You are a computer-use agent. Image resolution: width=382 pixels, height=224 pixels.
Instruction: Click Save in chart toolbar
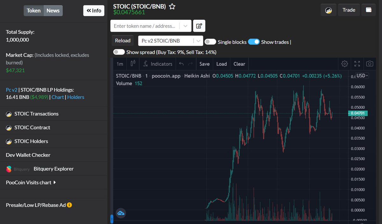[x=204, y=64]
